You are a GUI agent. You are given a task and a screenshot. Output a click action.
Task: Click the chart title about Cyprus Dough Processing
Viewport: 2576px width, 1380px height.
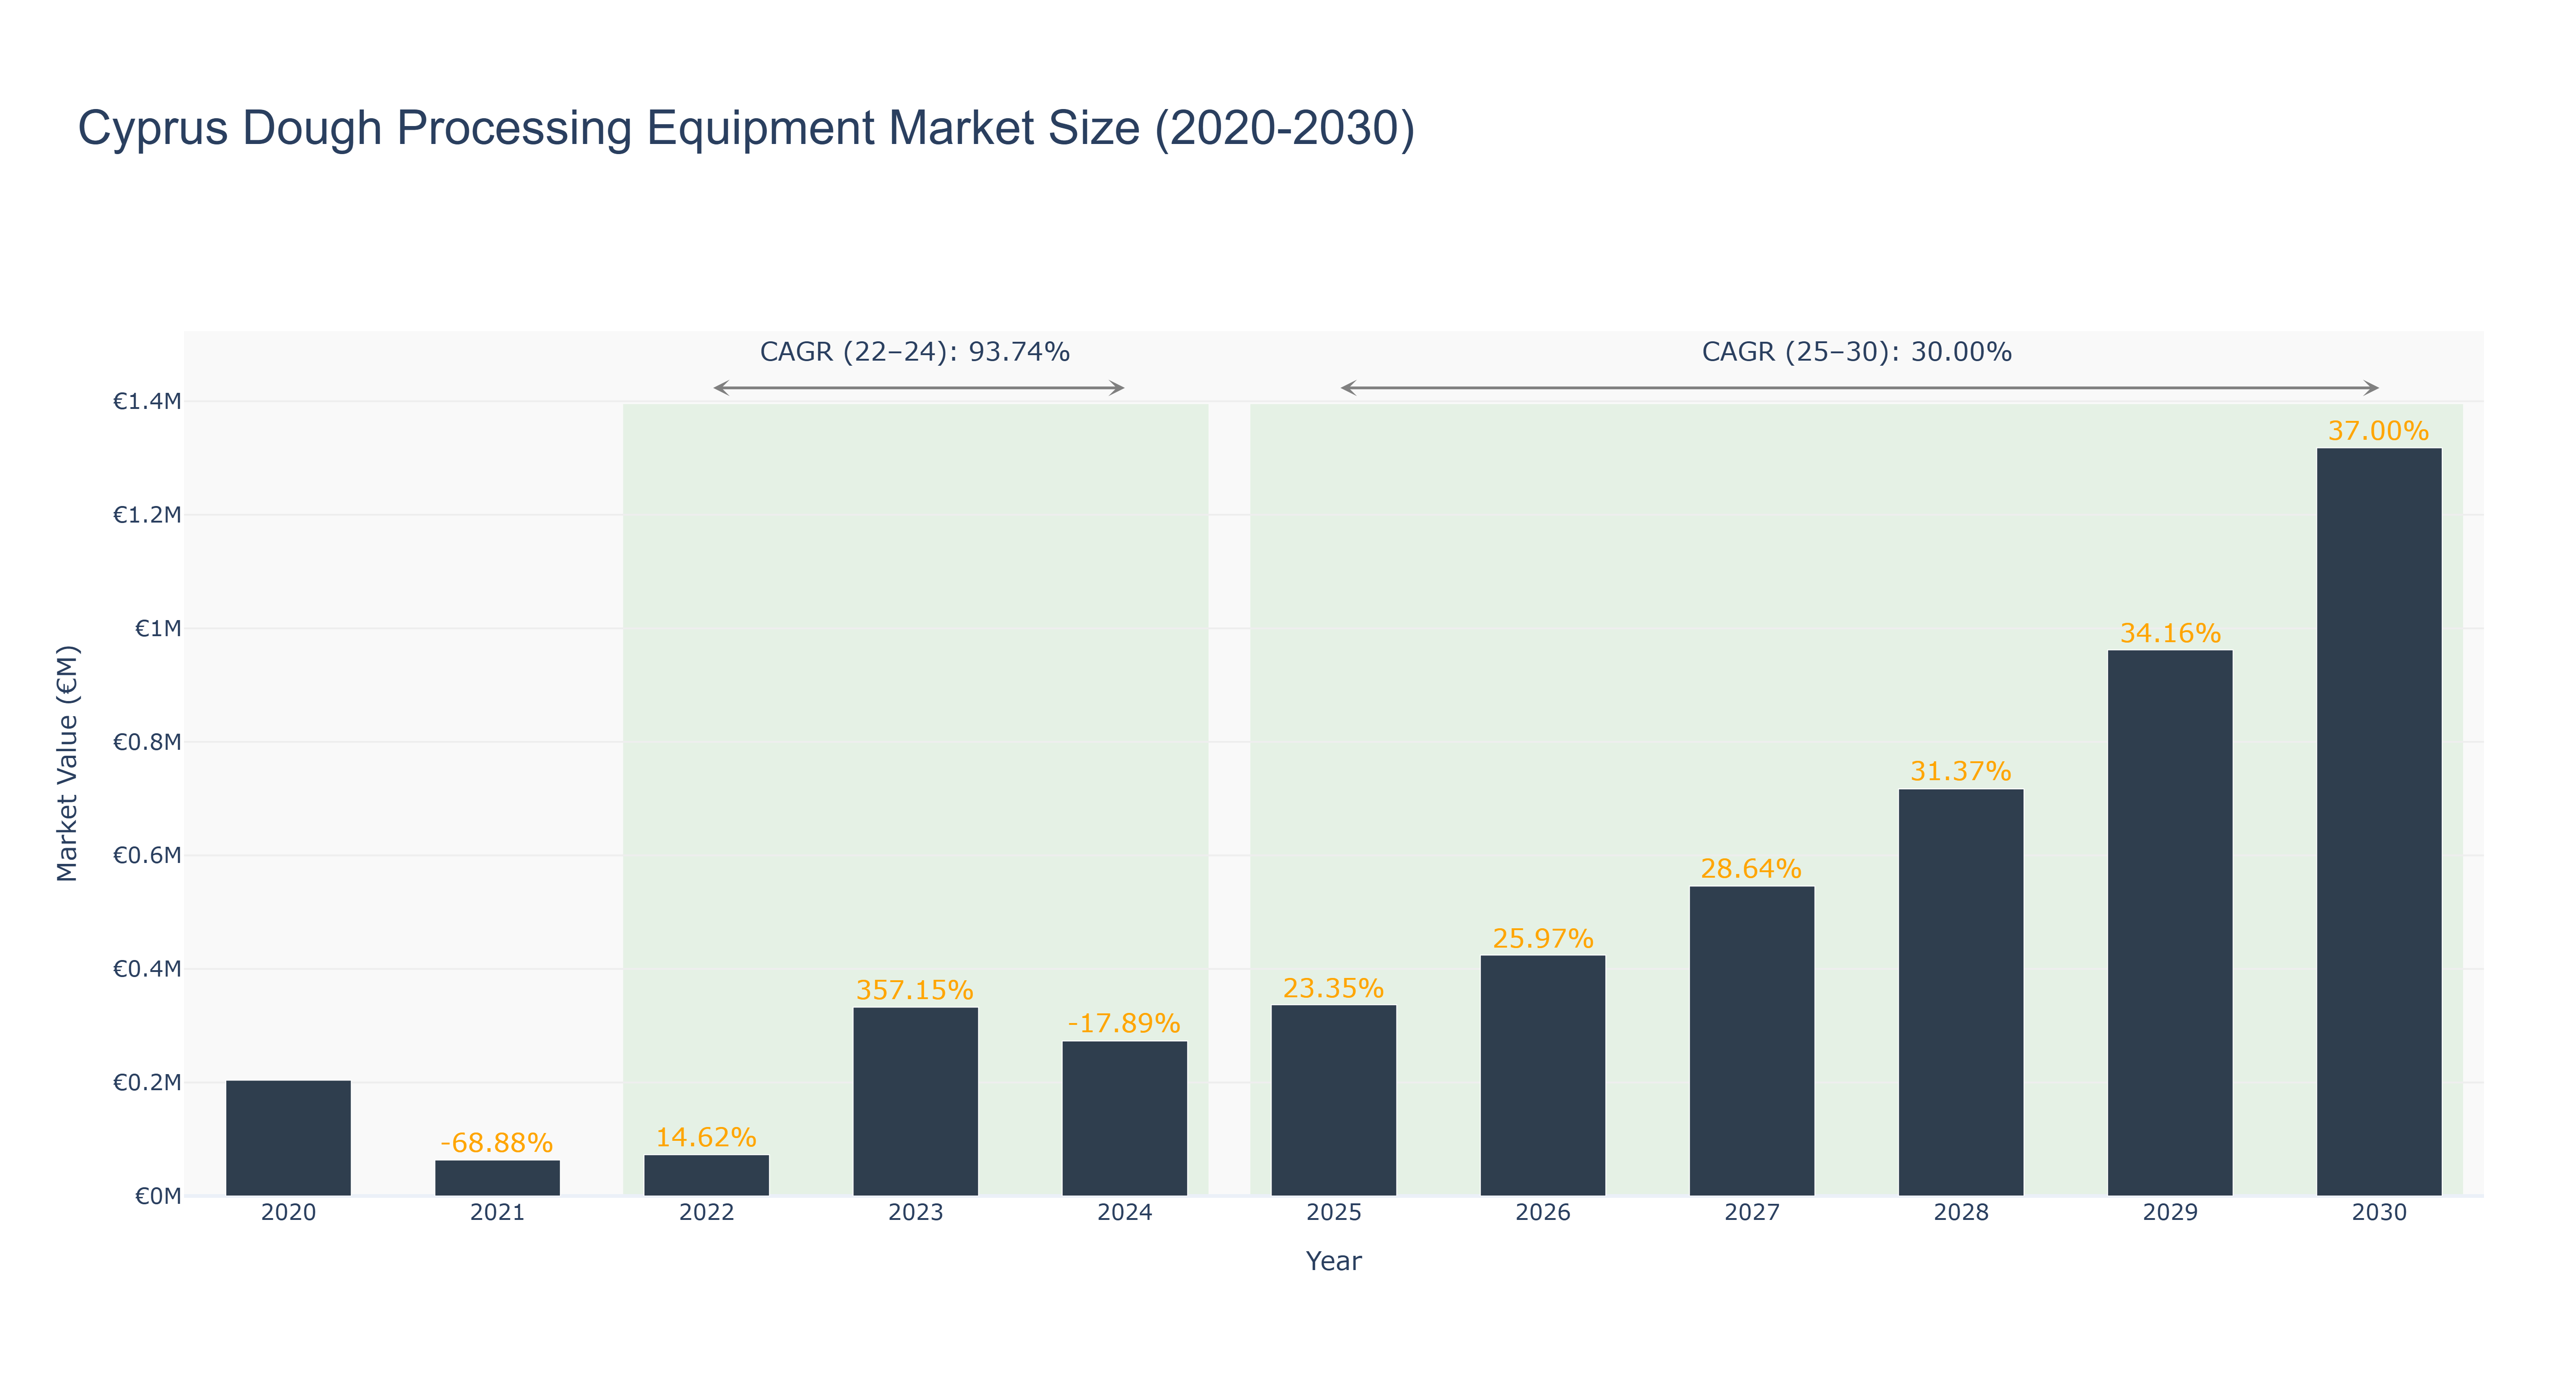(746, 128)
